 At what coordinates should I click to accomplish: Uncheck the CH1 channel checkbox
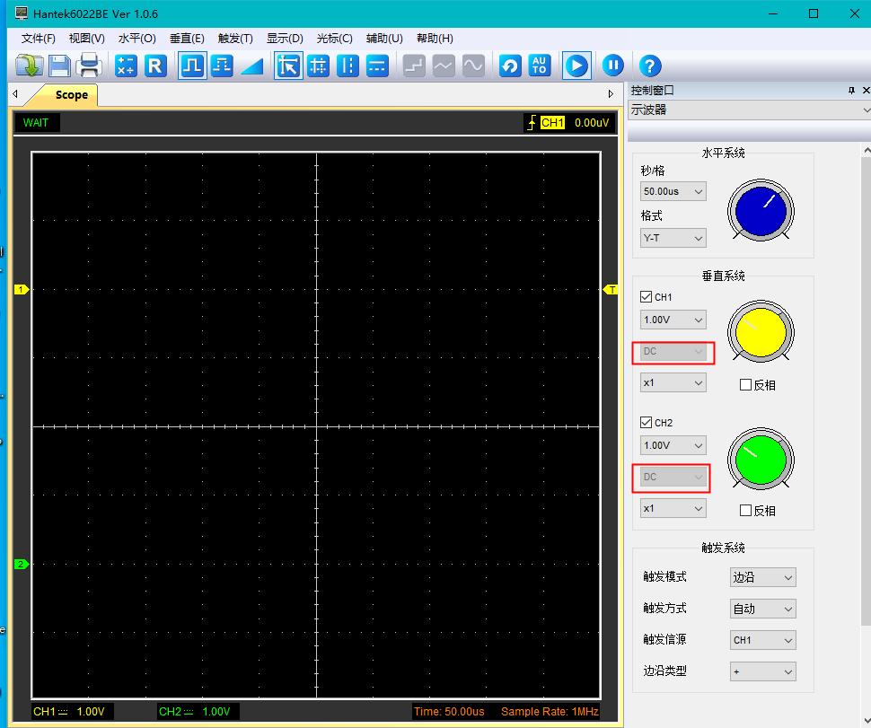pyautogui.click(x=647, y=297)
